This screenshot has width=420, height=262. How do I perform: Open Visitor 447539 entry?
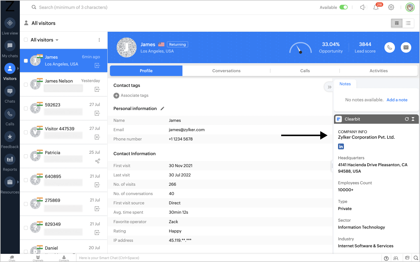click(64, 132)
